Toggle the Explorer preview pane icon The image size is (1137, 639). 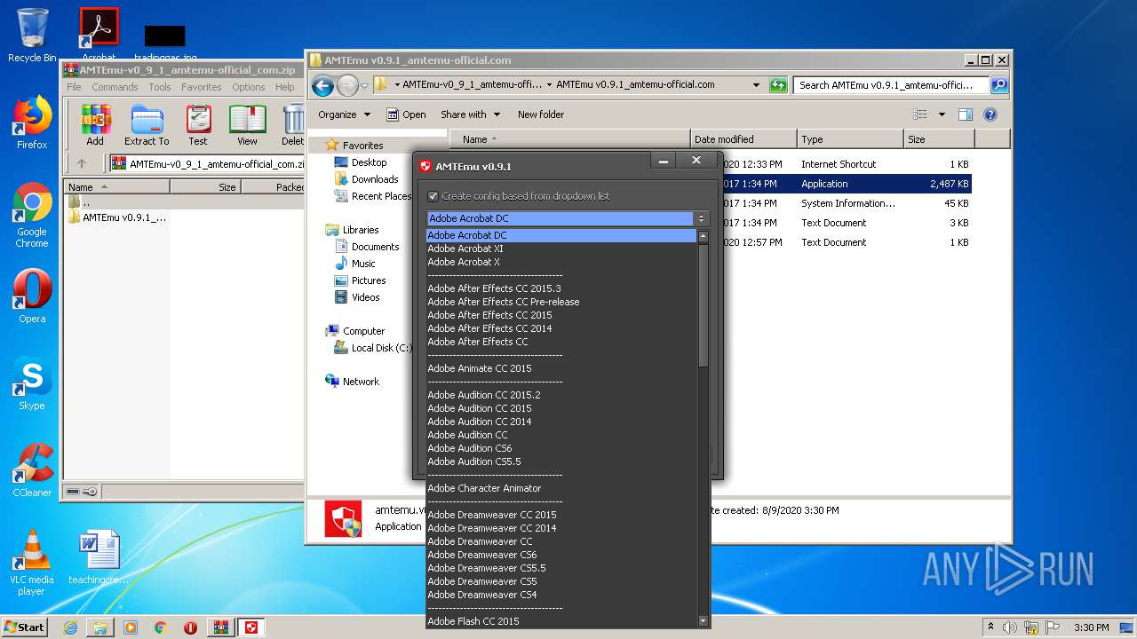pyautogui.click(x=966, y=114)
